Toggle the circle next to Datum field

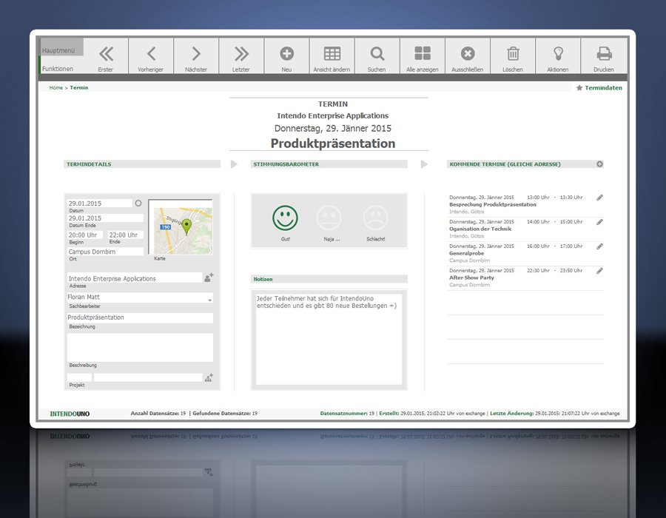pos(138,203)
